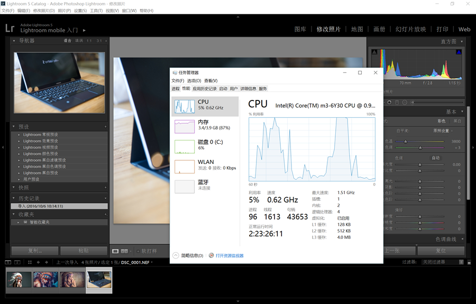
Task: Clear history with 历史记录 x icon
Action: coord(106,198)
